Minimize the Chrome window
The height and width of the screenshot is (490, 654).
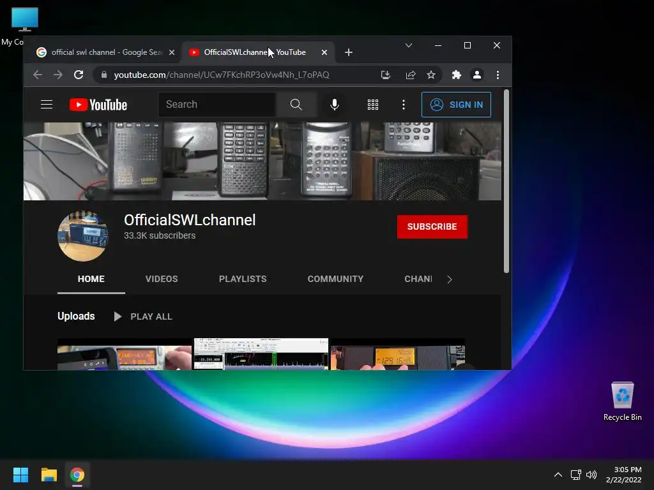click(438, 45)
